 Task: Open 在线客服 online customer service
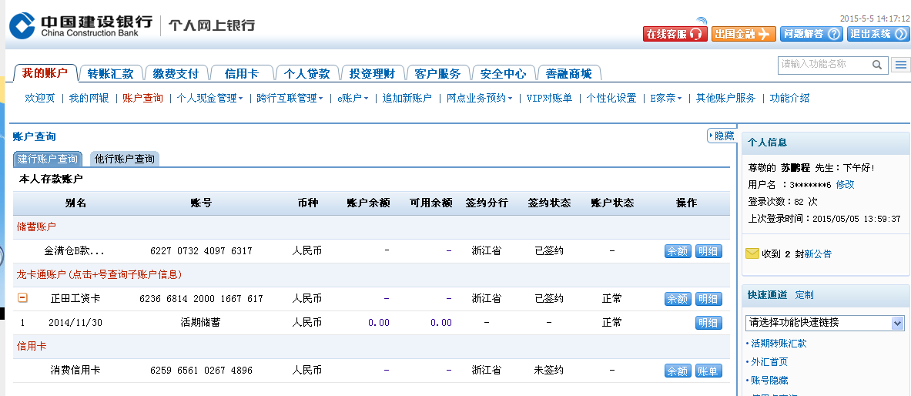click(675, 34)
